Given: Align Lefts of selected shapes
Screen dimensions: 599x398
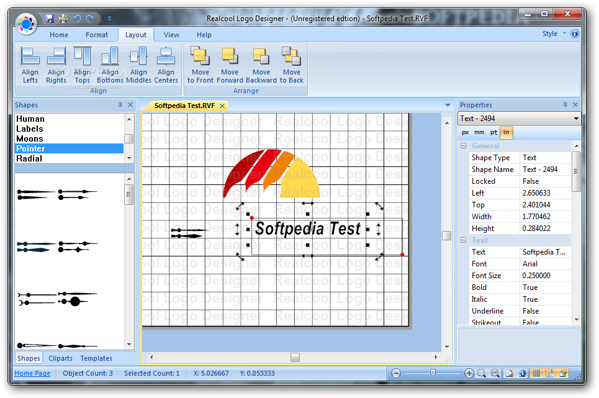Looking at the screenshot, I should 30,65.
